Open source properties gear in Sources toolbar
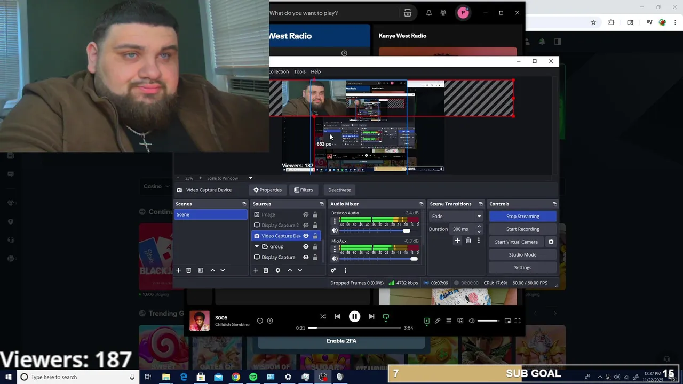The image size is (683, 384). (277, 270)
